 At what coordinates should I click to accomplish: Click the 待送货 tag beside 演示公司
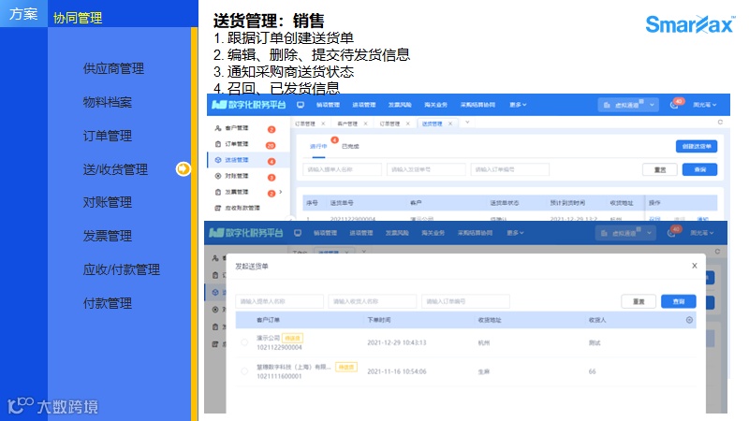click(x=292, y=338)
